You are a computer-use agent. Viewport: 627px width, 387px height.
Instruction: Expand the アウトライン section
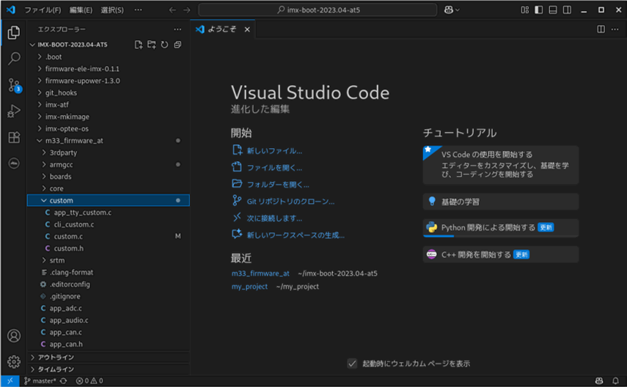[56, 357]
